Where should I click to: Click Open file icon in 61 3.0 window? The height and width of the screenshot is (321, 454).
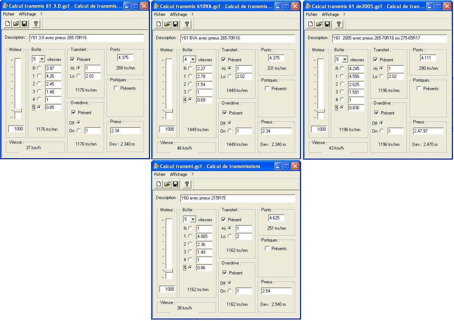(x=16, y=24)
